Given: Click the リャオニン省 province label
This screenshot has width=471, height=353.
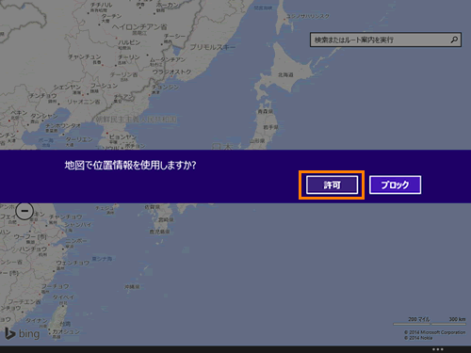Looking at the screenshot, I should [x=84, y=102].
